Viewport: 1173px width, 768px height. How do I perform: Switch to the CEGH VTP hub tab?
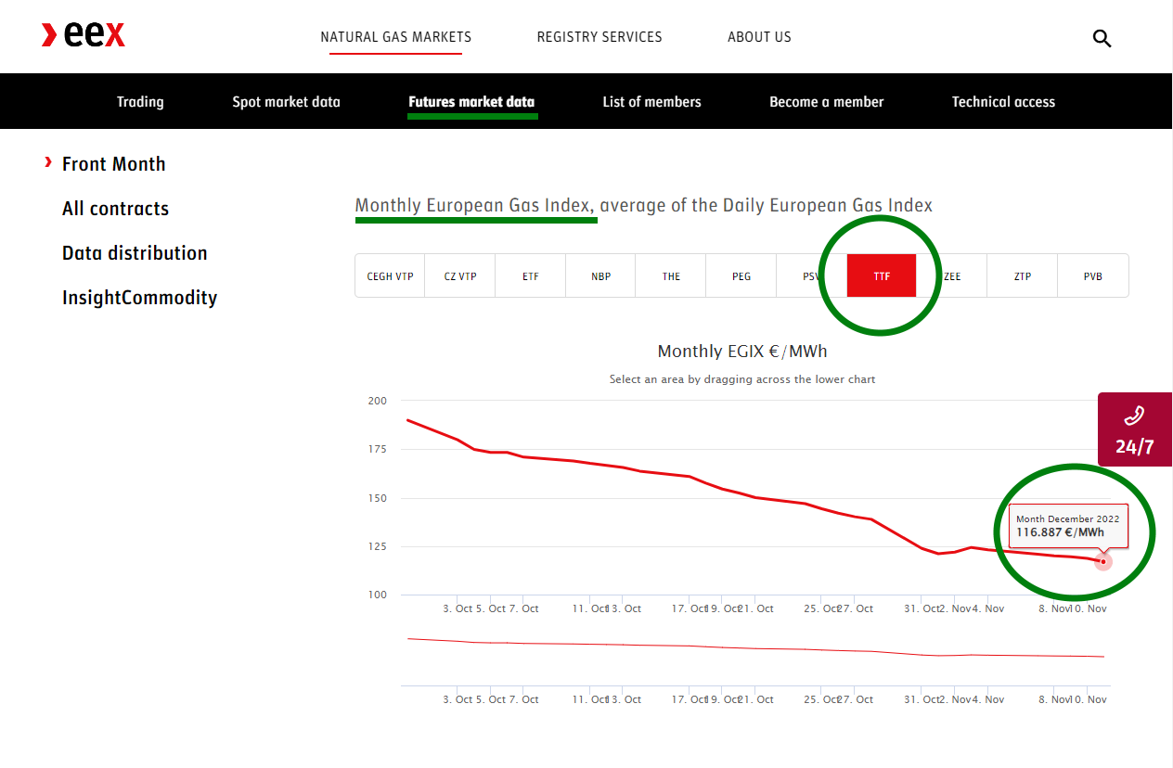coord(390,275)
